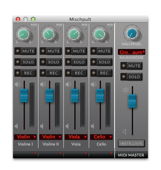Mute the MIDI Master channel
The image size is (161, 170).
pyautogui.click(x=131, y=66)
